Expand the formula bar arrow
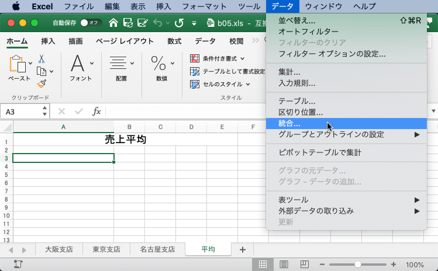 pos(433,111)
